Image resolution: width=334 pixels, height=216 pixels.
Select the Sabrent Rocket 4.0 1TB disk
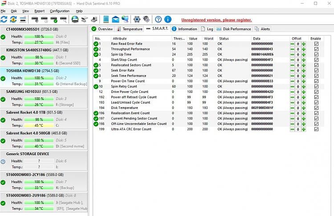coord(44,119)
